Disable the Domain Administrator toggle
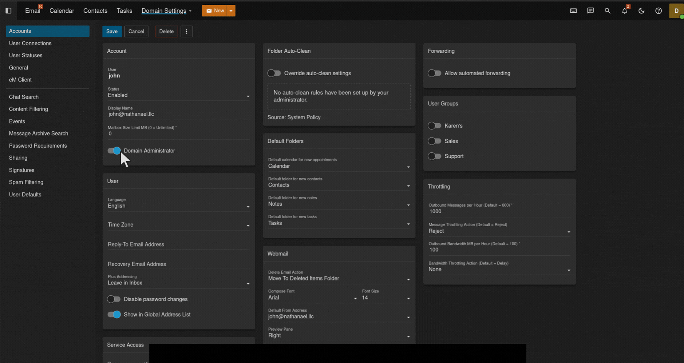 tap(114, 151)
